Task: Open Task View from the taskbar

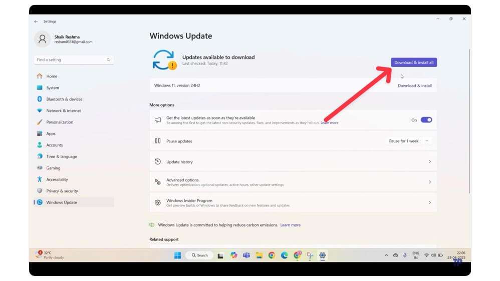Action: click(x=220, y=255)
